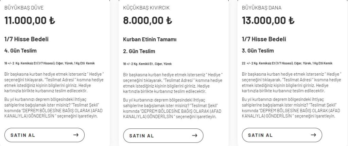Open the KÜÇÜKBAŞ KIVIRCIK product title
348x146 pixels.
pyautogui.click(x=146, y=7)
